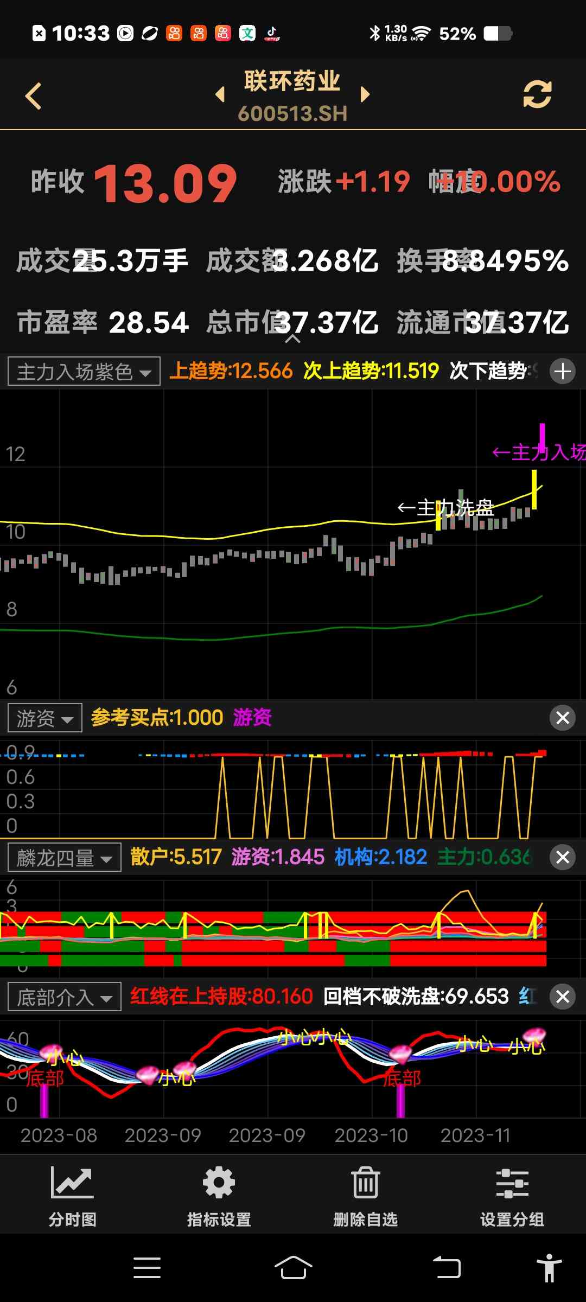Open the 麟龙四量 indicator dropdown
586x1302 pixels.
[65, 858]
